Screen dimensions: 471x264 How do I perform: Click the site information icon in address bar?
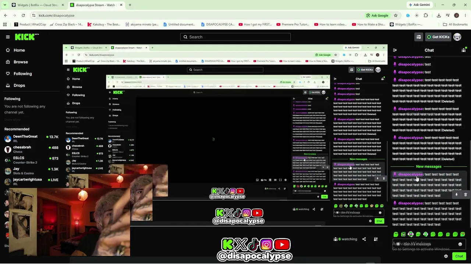click(x=33, y=15)
